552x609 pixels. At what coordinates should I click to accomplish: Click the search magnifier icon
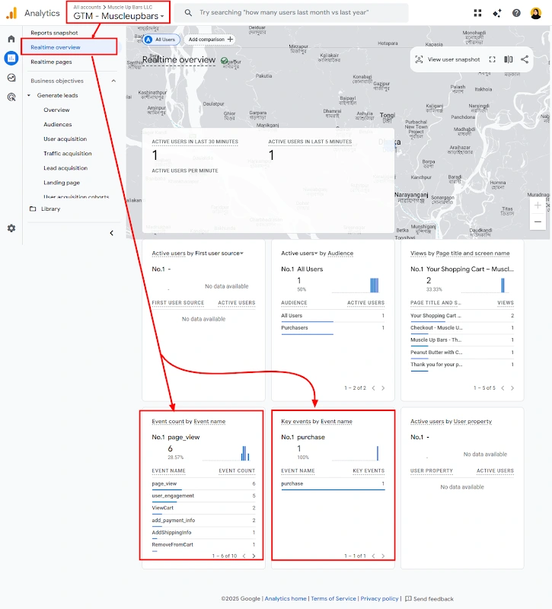tap(188, 13)
